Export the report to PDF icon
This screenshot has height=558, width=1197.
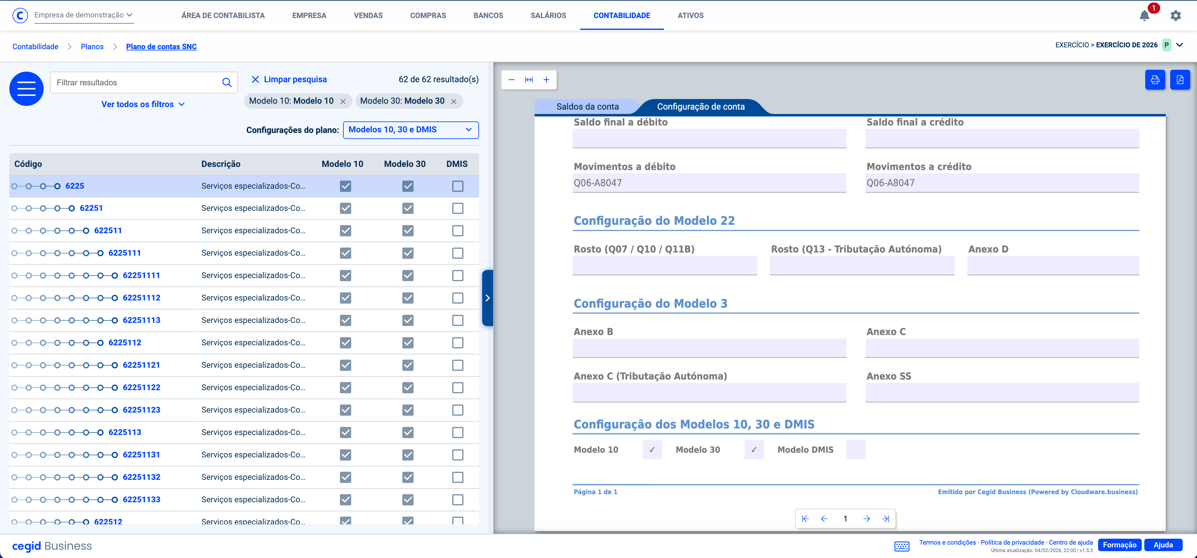tap(1180, 80)
